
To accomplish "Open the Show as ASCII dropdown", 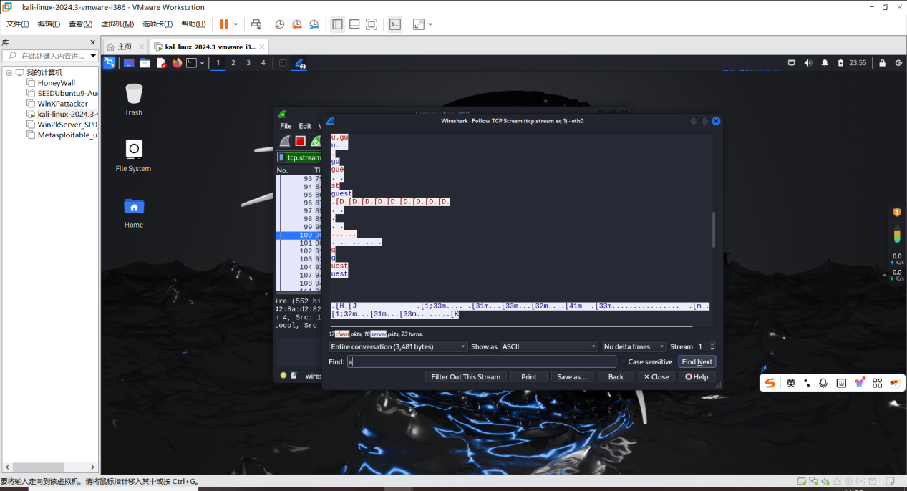I will click(548, 346).
